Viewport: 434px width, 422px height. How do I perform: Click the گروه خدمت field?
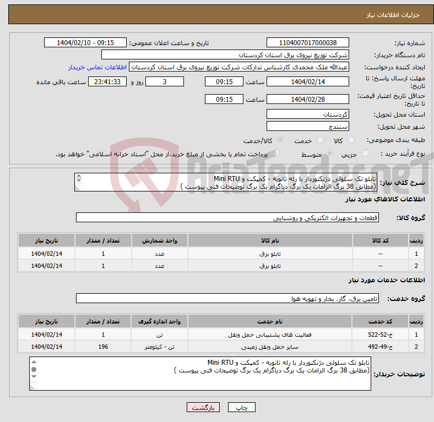pos(227,298)
